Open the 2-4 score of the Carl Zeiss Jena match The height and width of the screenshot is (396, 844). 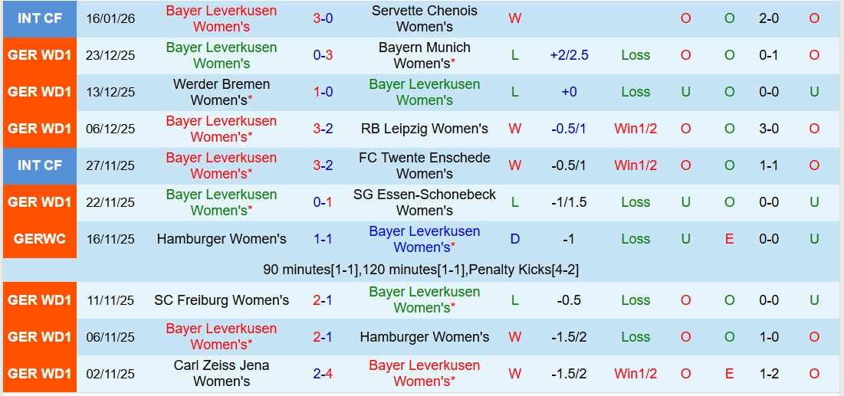[322, 374]
